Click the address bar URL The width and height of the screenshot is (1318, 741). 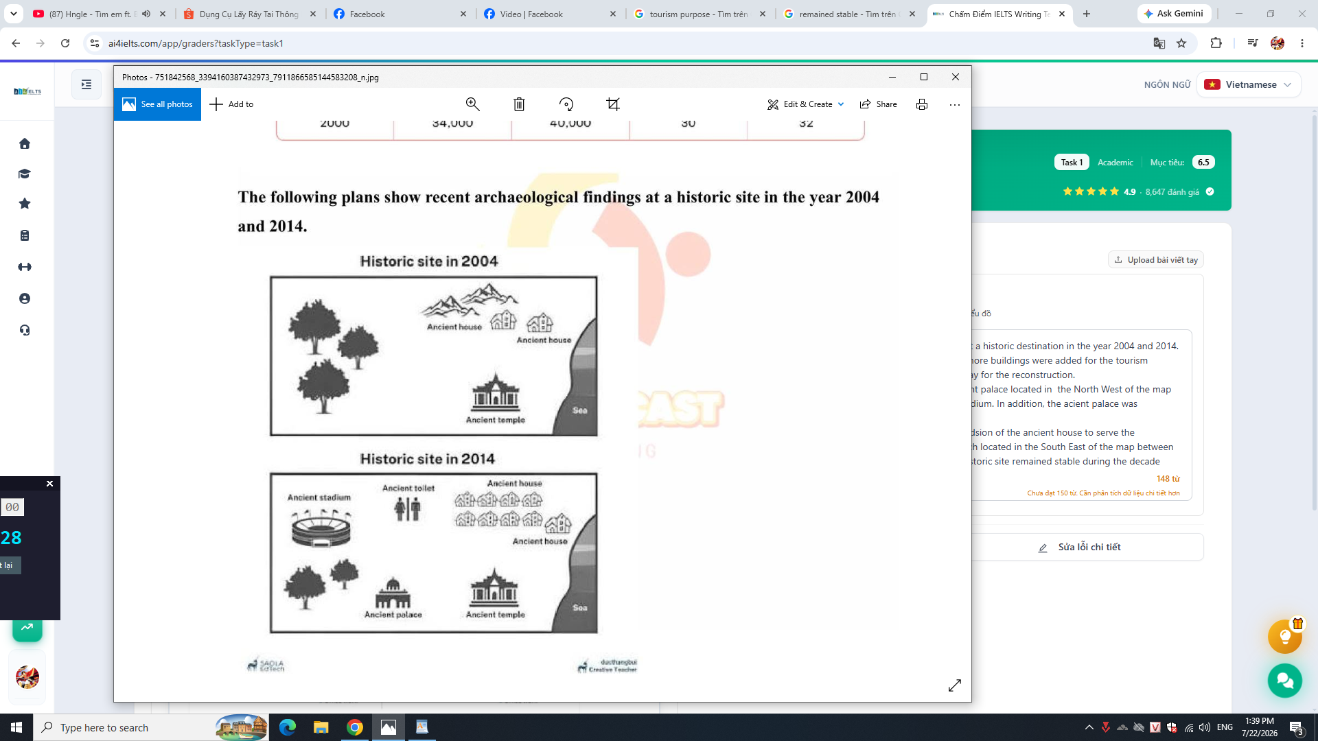tap(196, 43)
